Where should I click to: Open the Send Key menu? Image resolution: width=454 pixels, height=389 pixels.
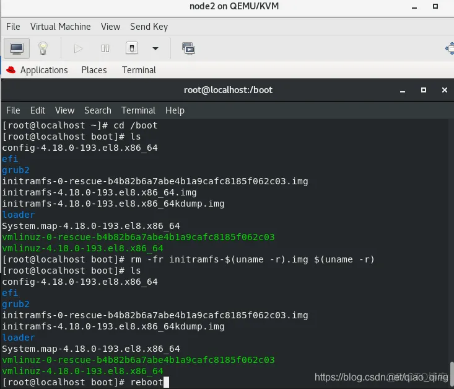[149, 27]
